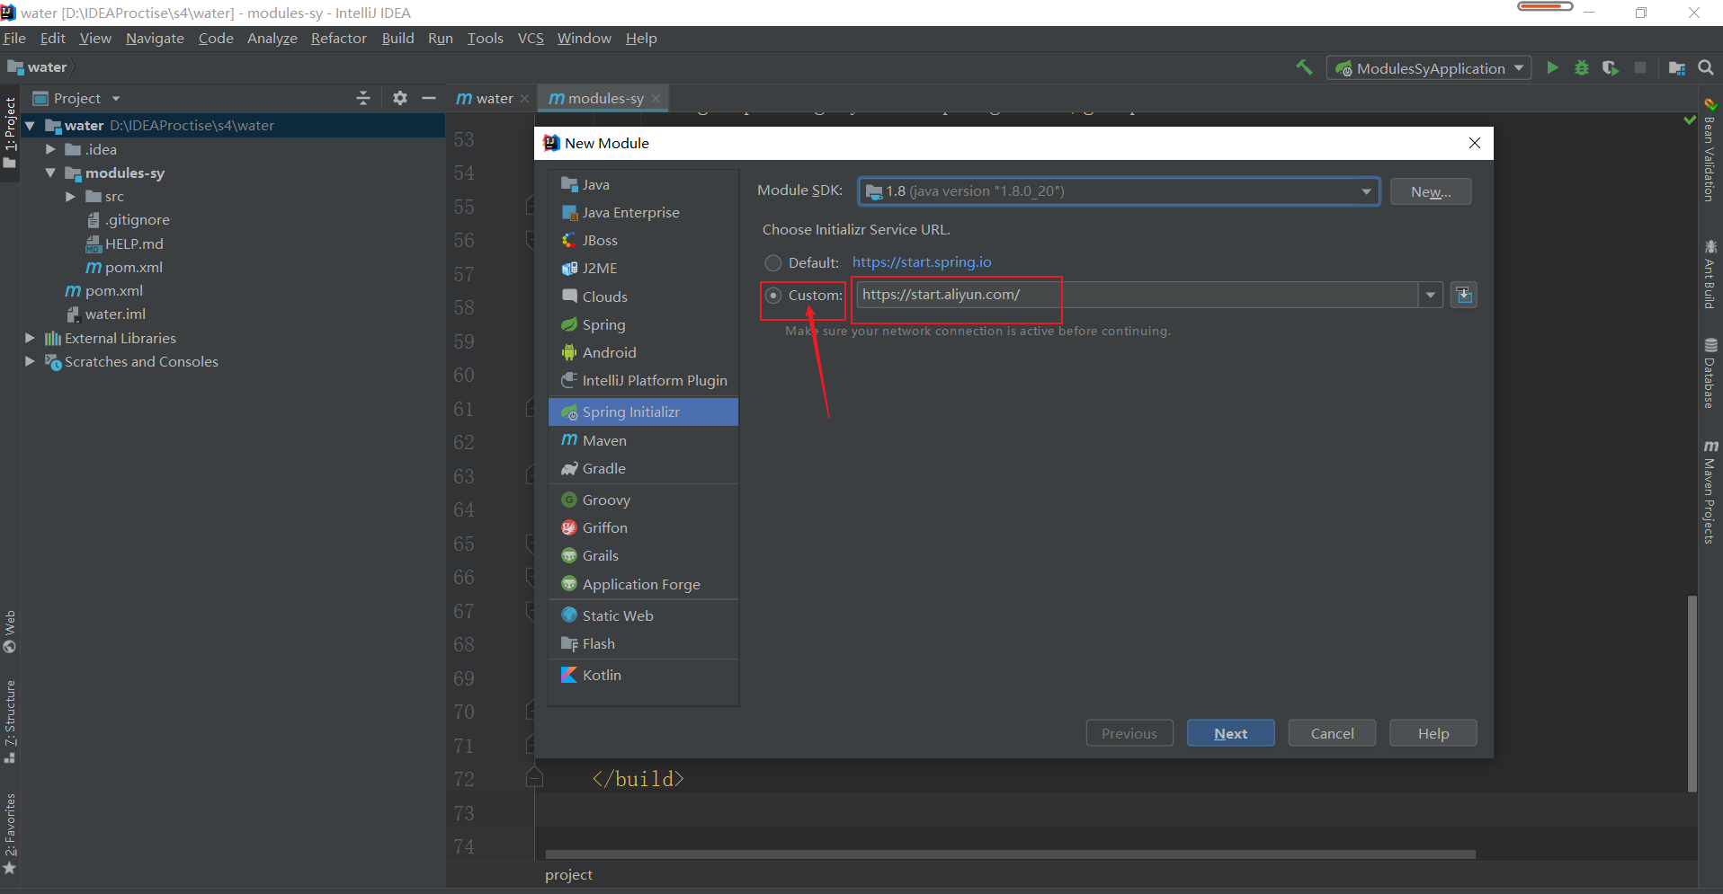
Task: Select the HELP.md file
Action: tap(125, 243)
